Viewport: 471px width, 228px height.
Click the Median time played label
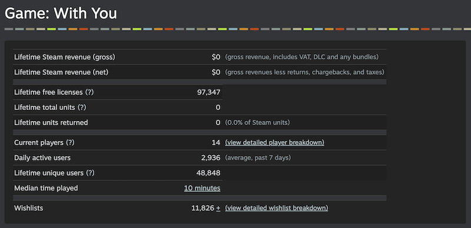click(46, 189)
